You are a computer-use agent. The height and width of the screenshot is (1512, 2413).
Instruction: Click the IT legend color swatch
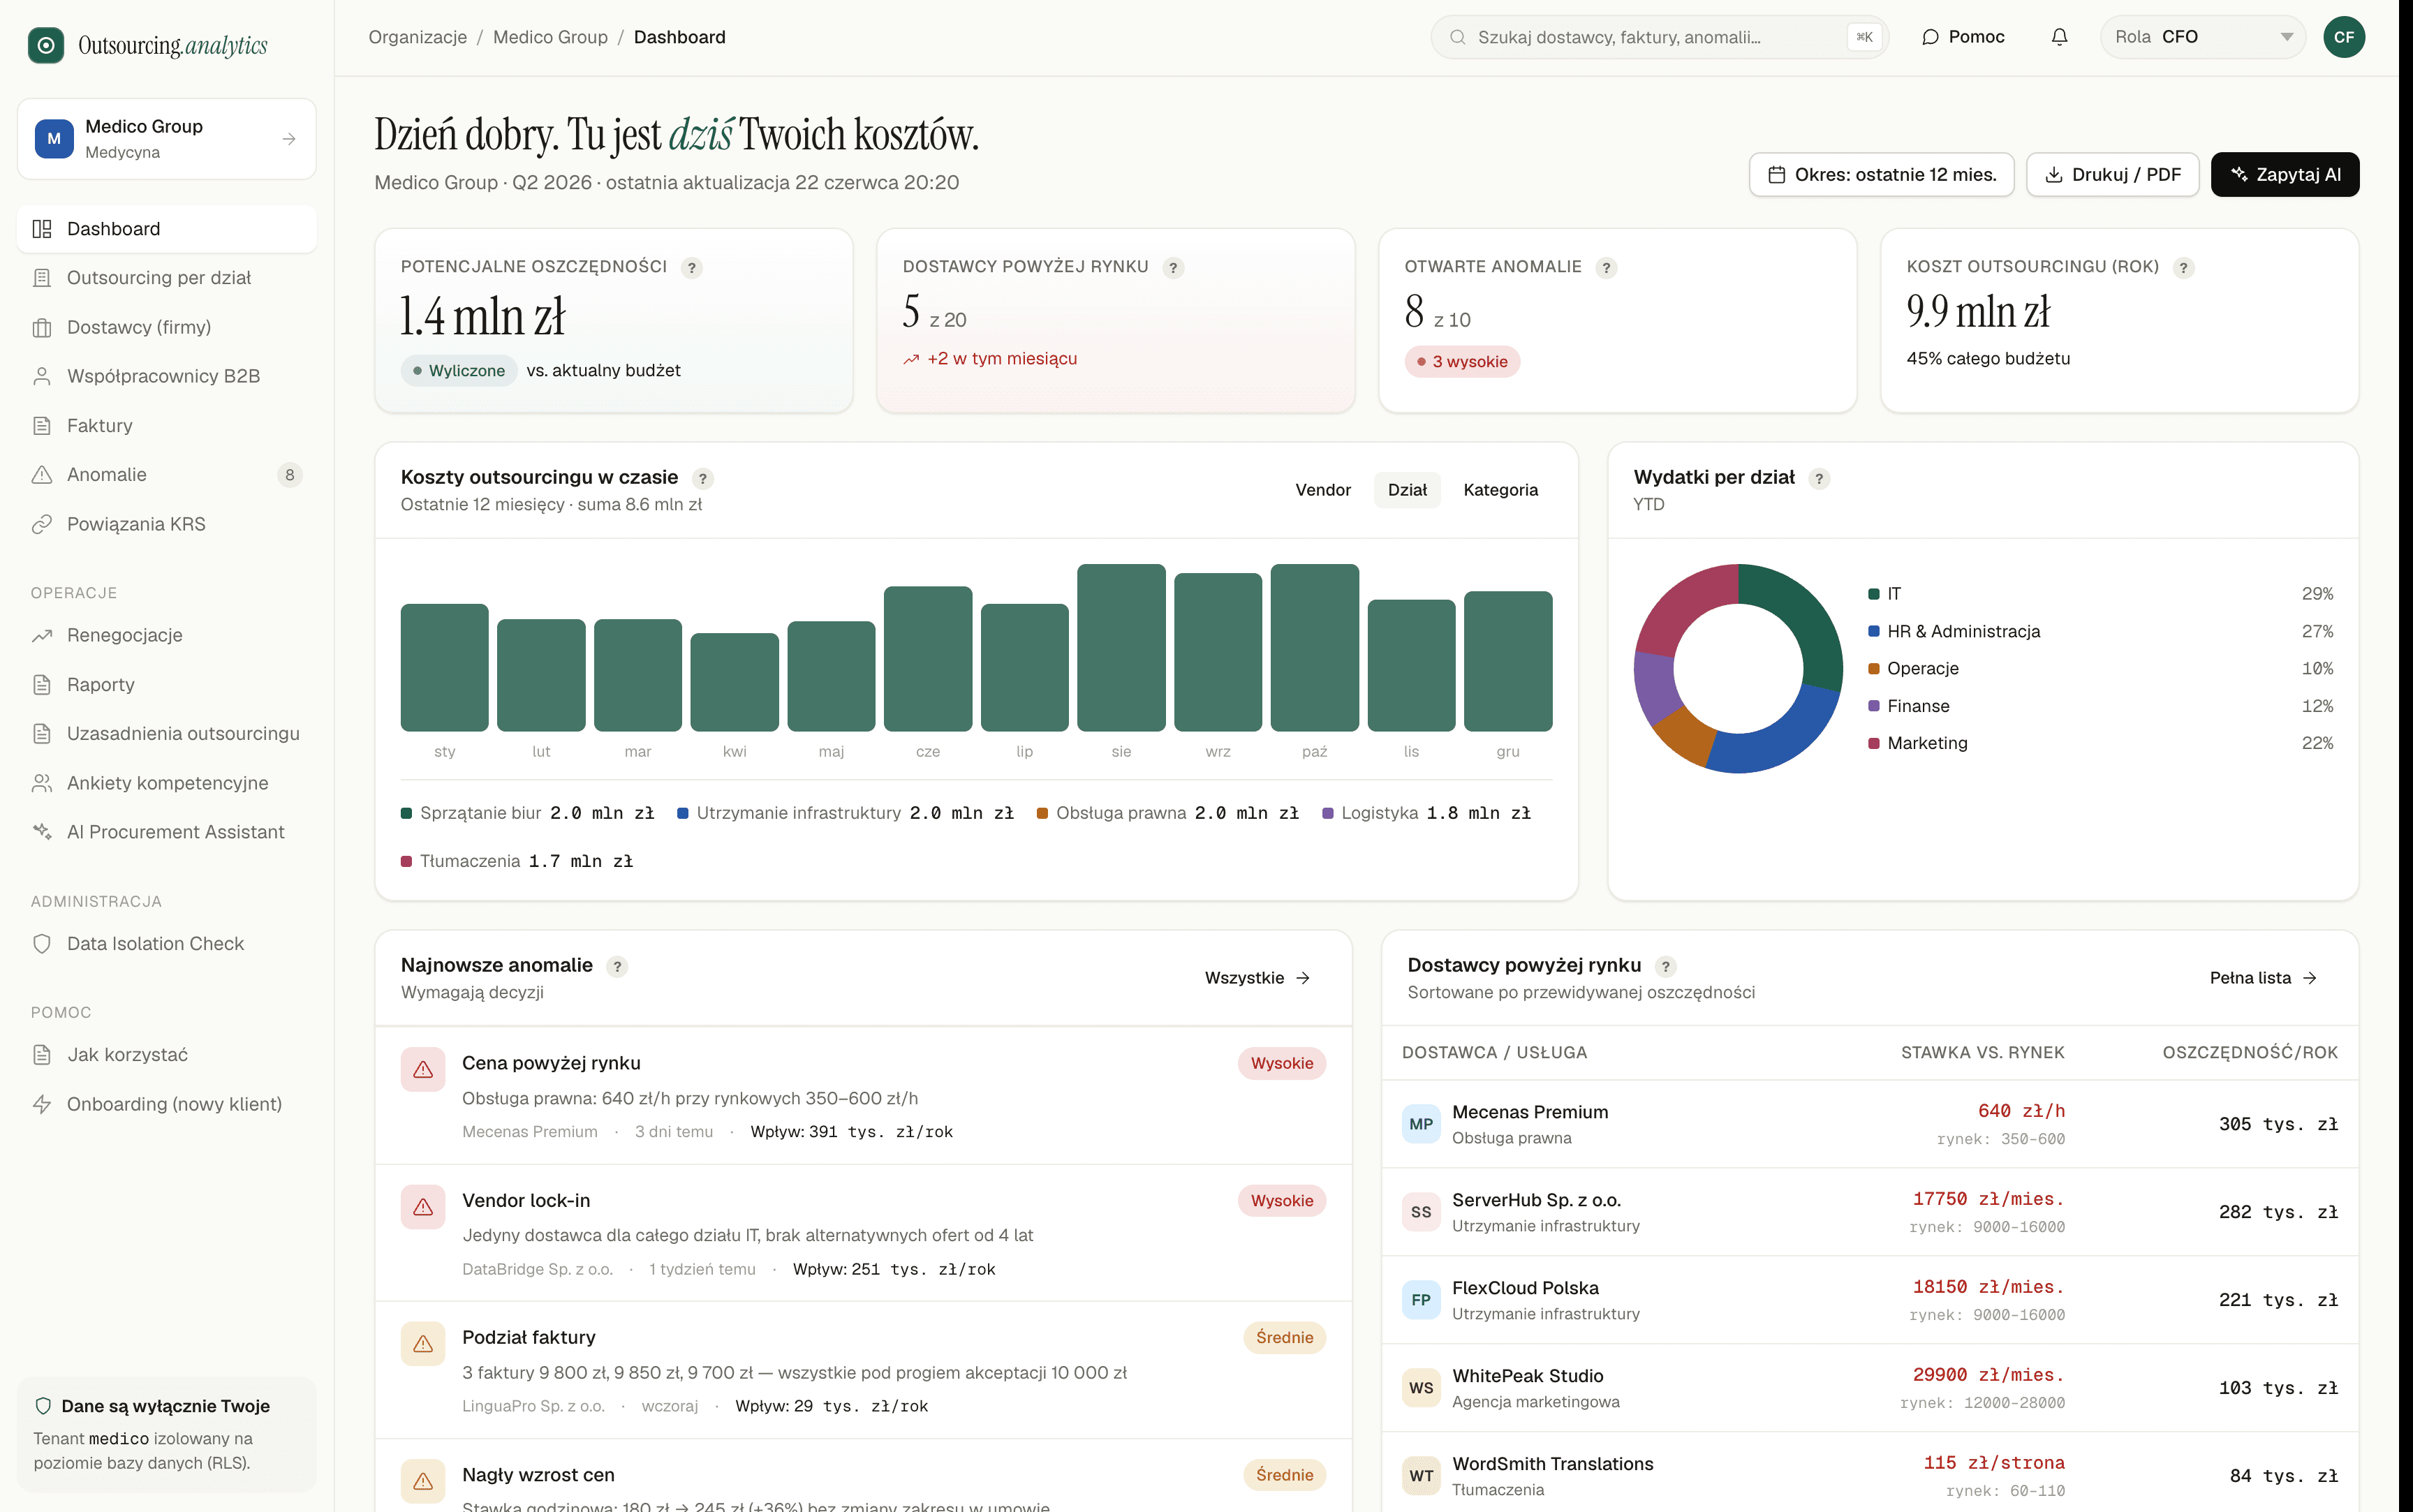(1874, 594)
